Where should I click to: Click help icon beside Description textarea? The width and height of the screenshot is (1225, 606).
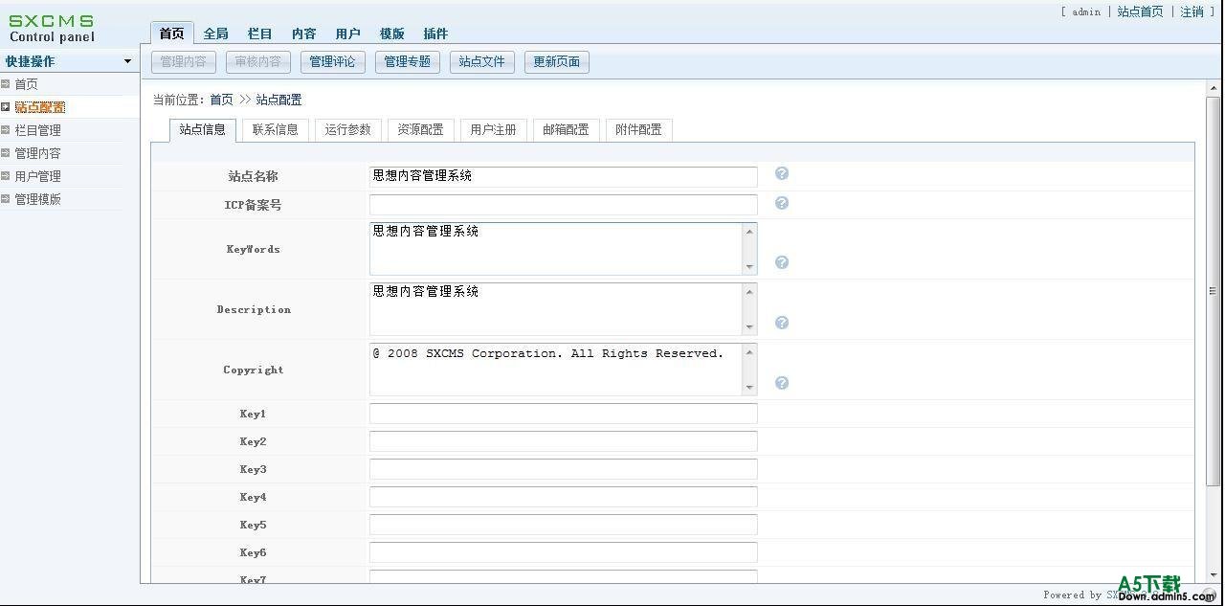(x=782, y=323)
